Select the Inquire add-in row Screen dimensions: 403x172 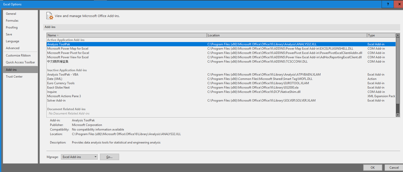pyautogui.click(x=221, y=92)
